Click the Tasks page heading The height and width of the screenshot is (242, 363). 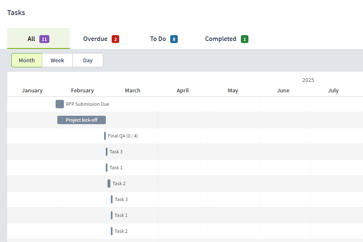(16, 13)
